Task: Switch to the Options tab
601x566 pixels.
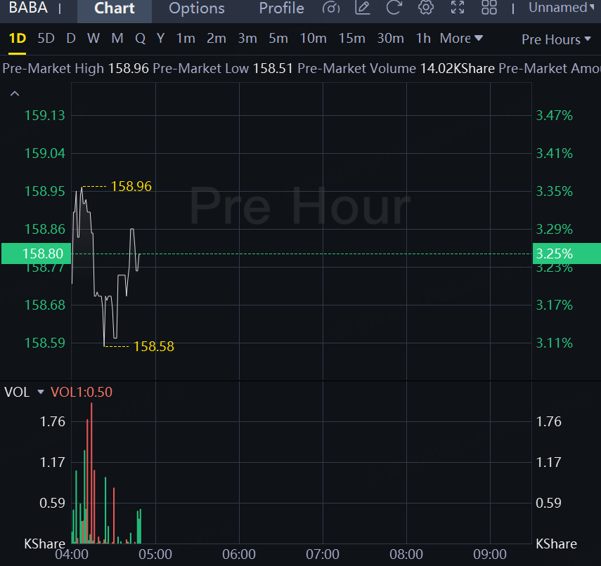Action: pos(197,8)
